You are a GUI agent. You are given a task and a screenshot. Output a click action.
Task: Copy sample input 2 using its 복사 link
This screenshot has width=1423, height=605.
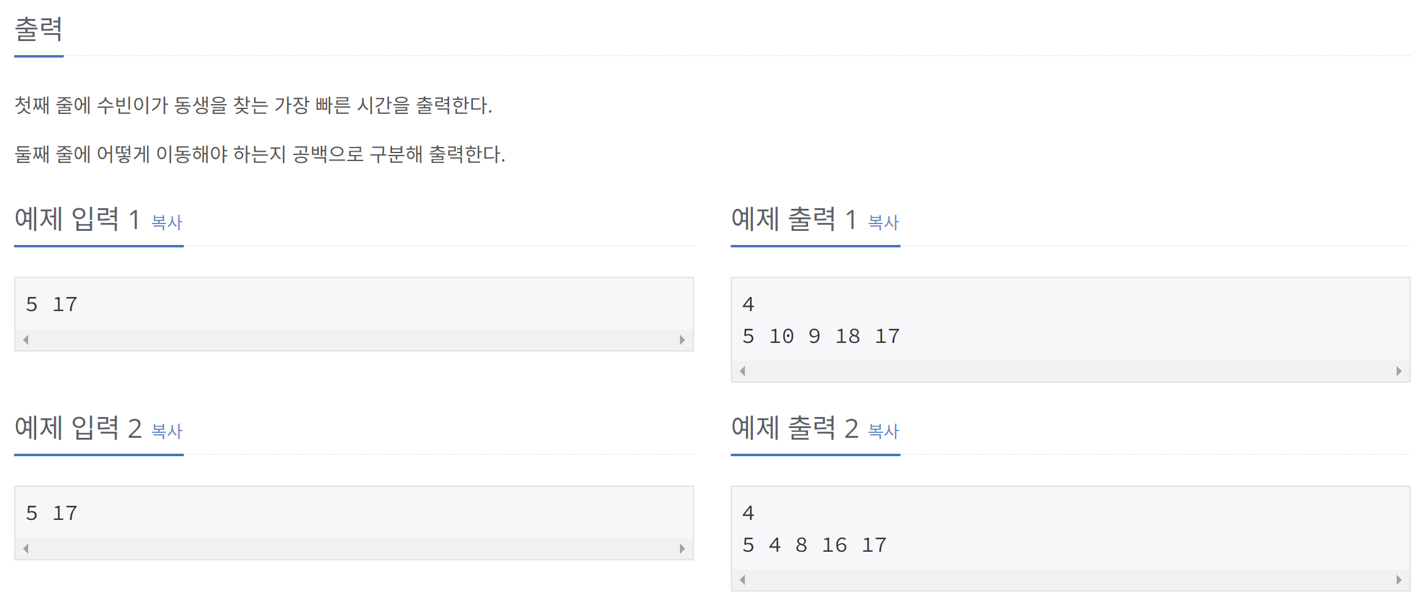[166, 432]
